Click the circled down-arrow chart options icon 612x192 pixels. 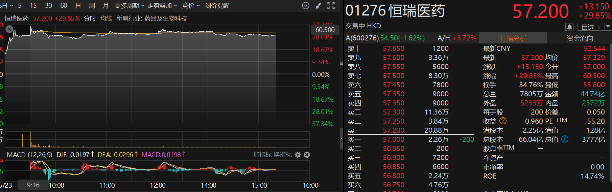tap(305, 6)
